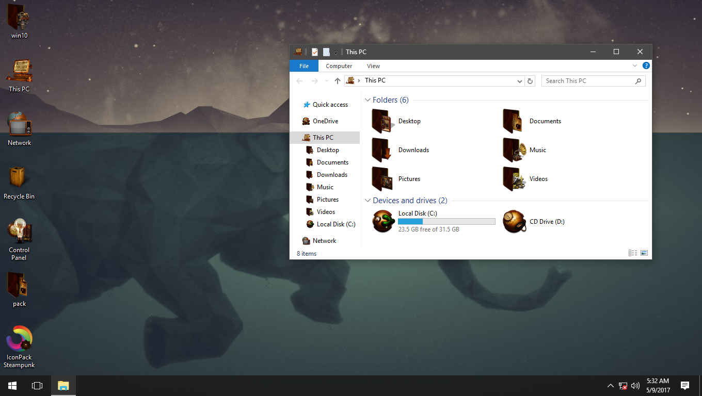Switch to details view using status bar icon
The width and height of the screenshot is (702, 396).
click(x=632, y=253)
